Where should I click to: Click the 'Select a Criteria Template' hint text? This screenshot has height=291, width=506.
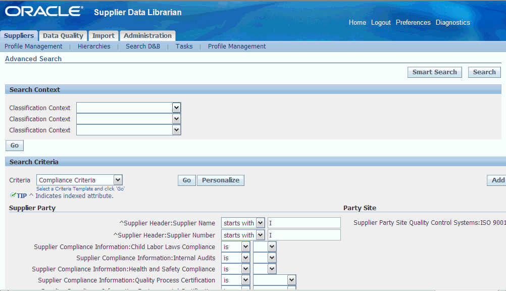(x=80, y=188)
